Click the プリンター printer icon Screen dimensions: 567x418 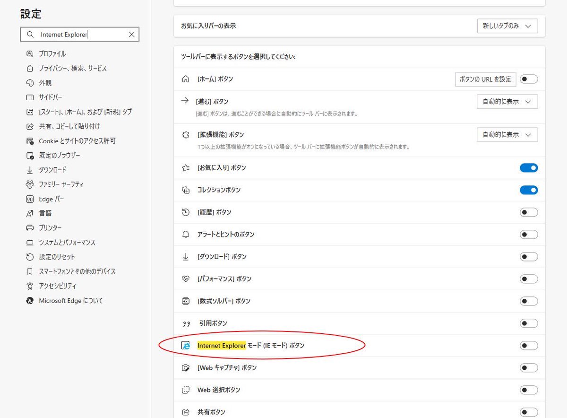click(30, 228)
